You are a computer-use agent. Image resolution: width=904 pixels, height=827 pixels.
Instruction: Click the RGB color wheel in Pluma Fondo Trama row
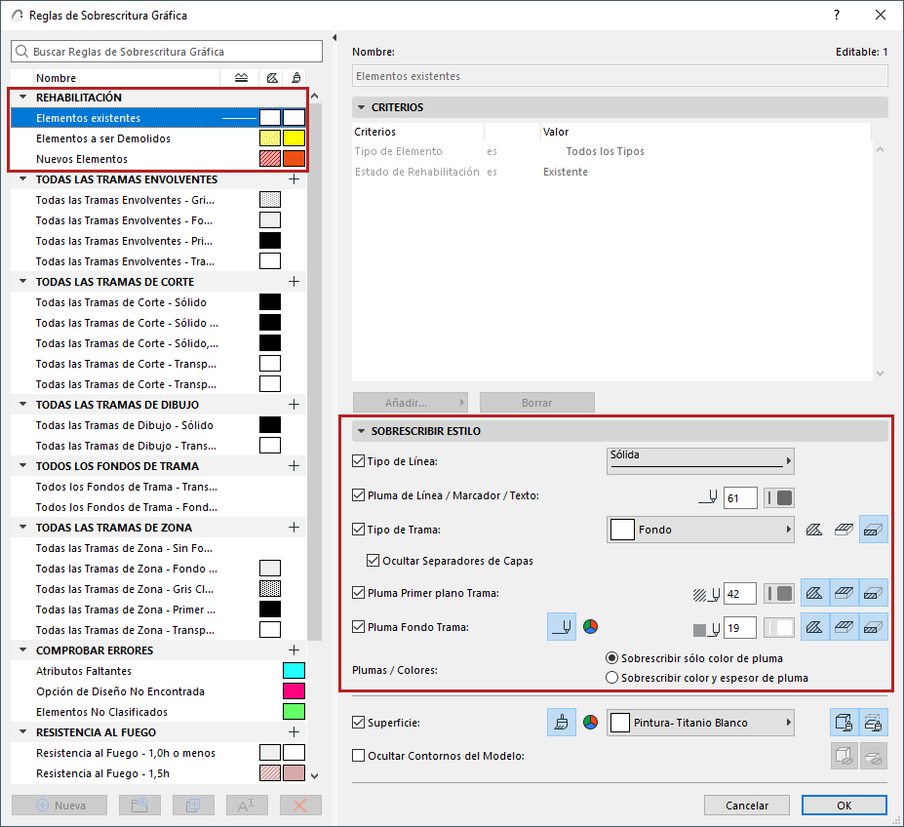(x=590, y=627)
